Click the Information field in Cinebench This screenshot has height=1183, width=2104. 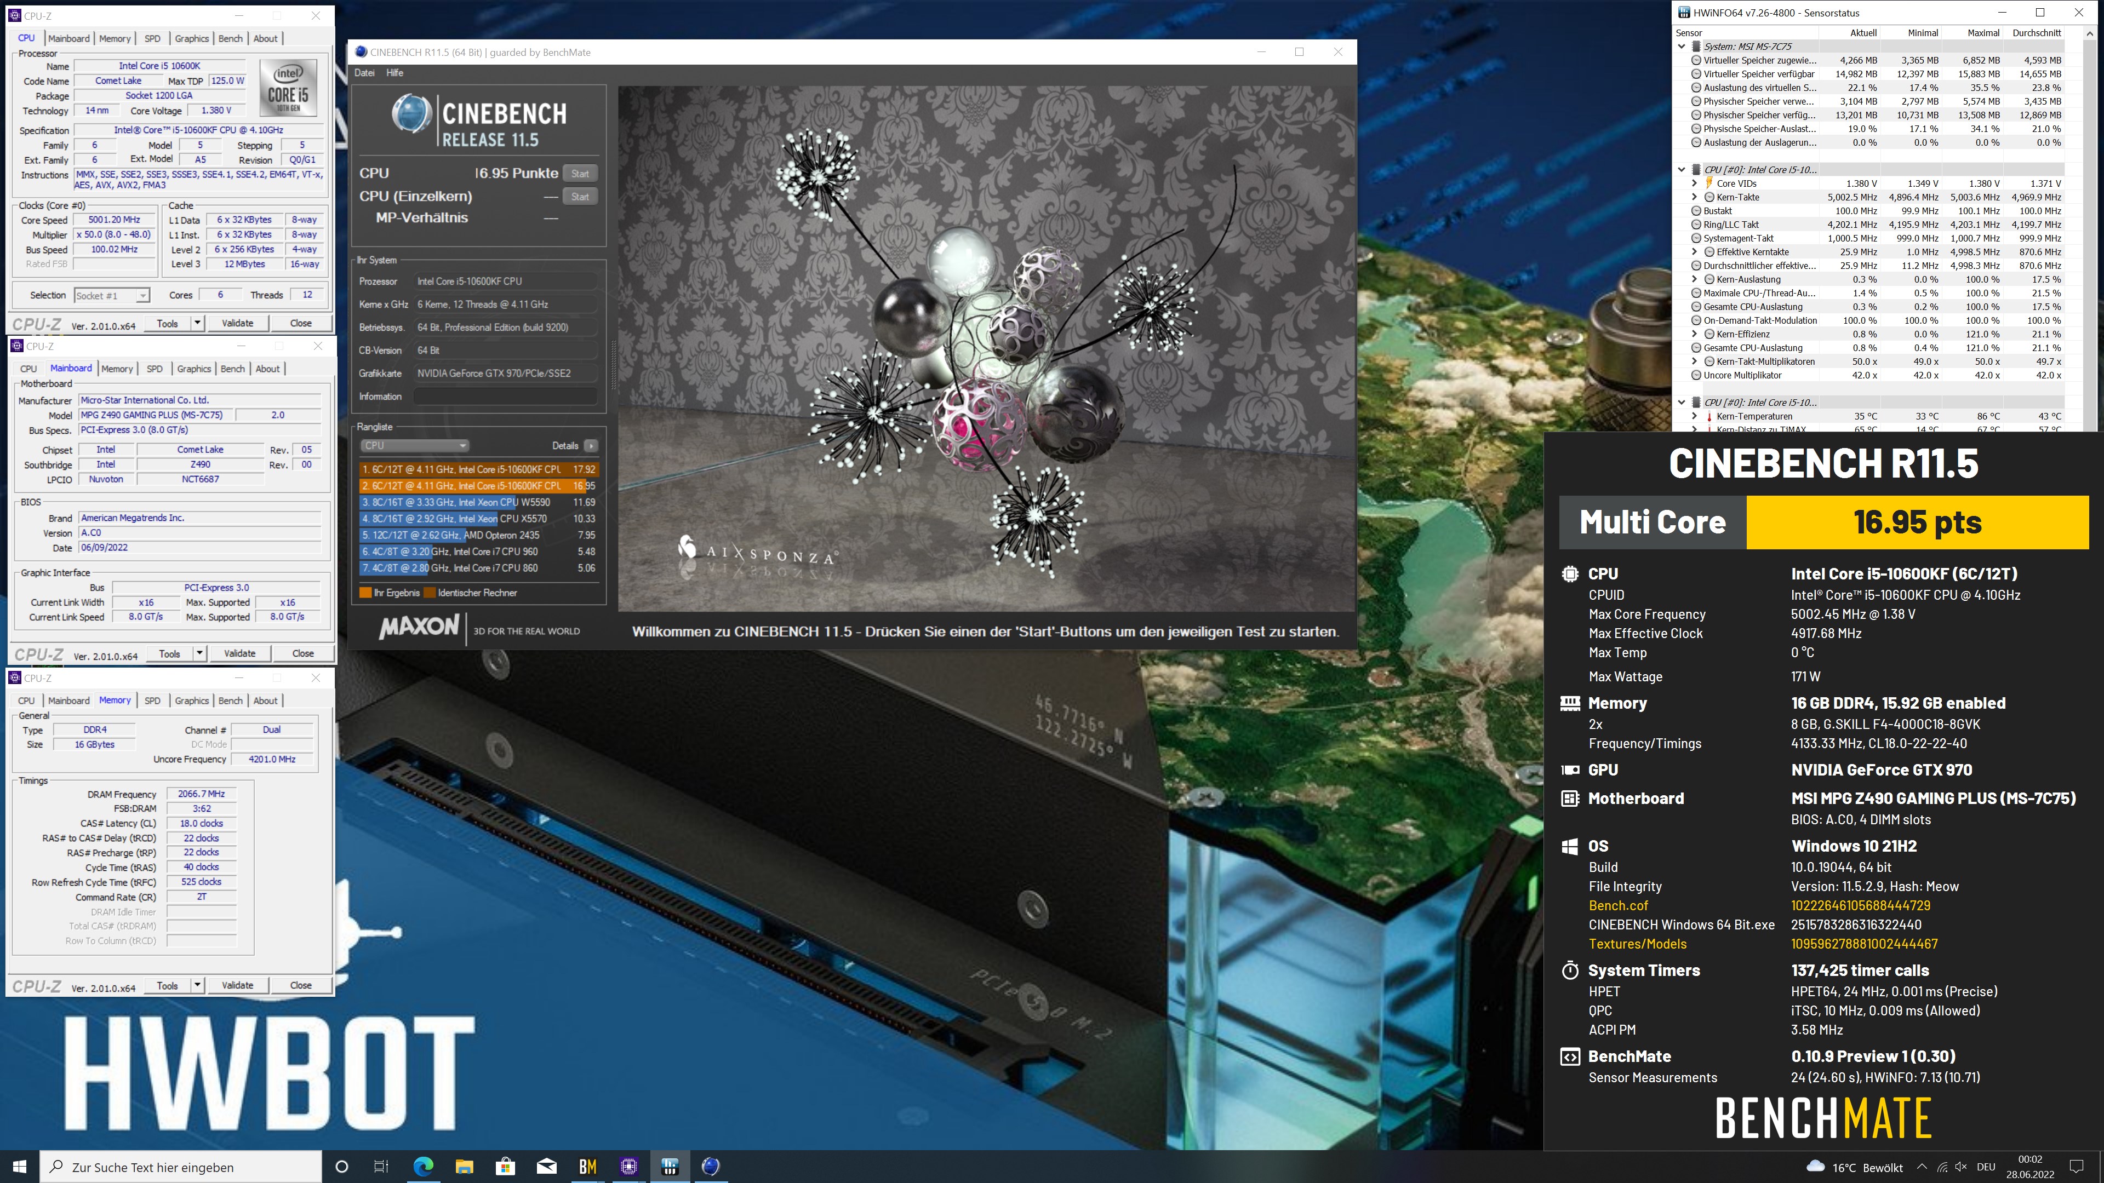[505, 397]
